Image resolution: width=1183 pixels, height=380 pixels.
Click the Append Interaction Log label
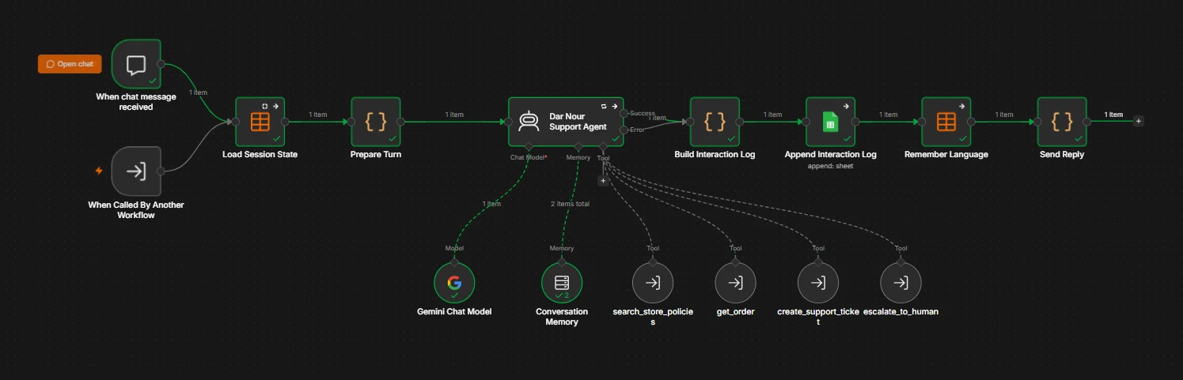point(831,155)
